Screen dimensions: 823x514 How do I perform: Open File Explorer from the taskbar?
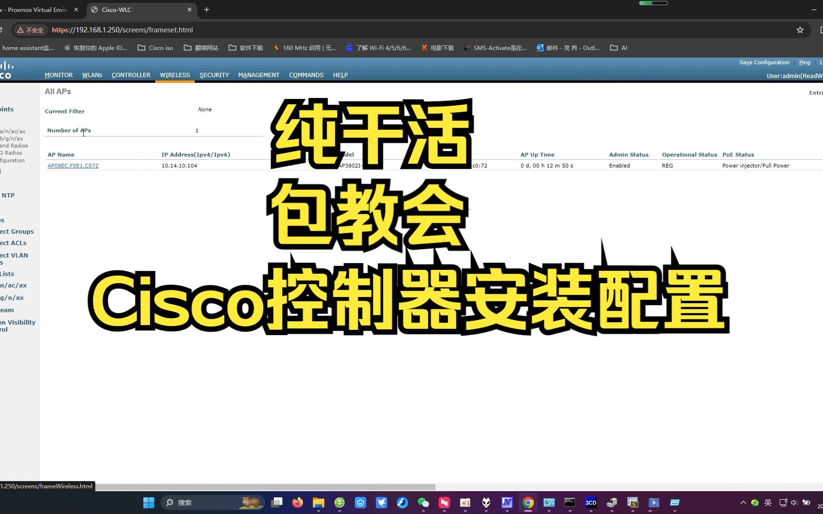click(x=319, y=503)
